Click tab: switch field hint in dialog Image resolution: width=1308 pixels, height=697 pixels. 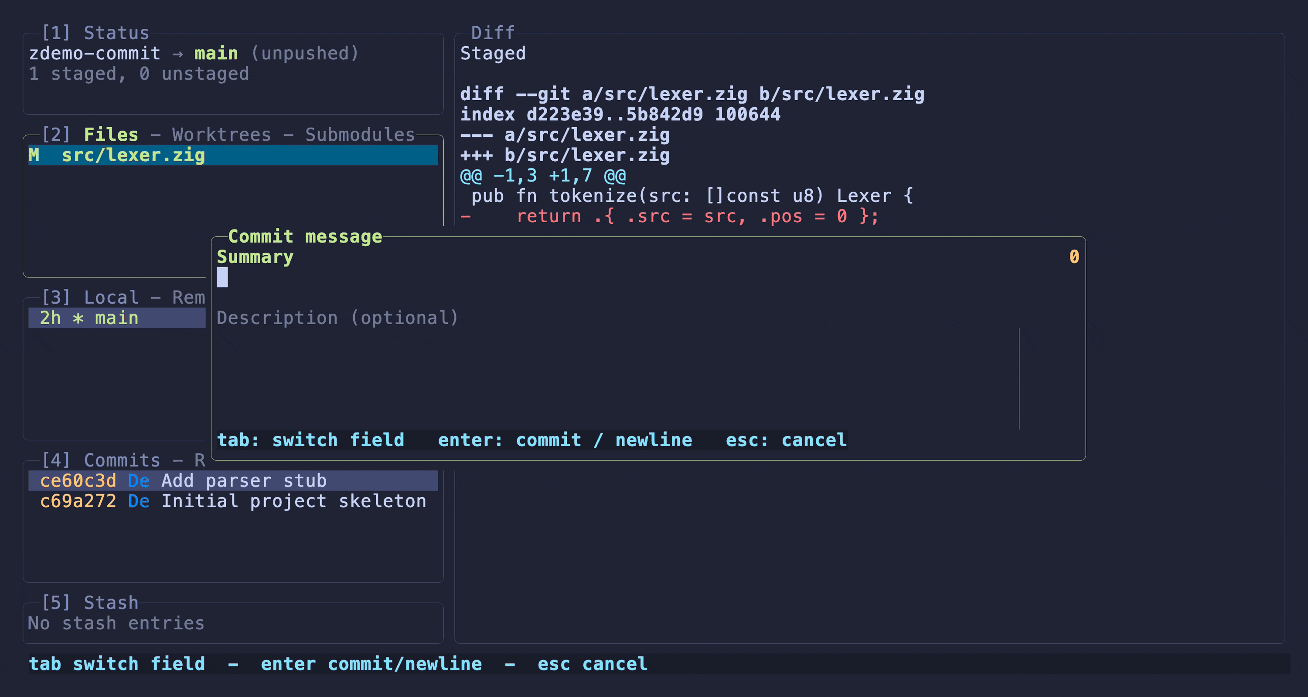(310, 440)
